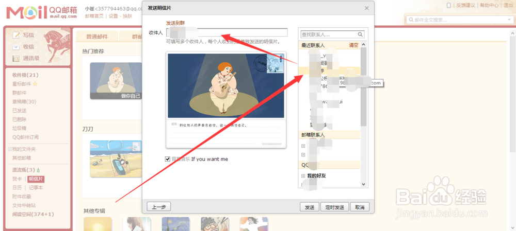The height and width of the screenshot is (231, 516).
Task: Open the starry night album thumbnail
Action: pyautogui.click(x=176, y=224)
